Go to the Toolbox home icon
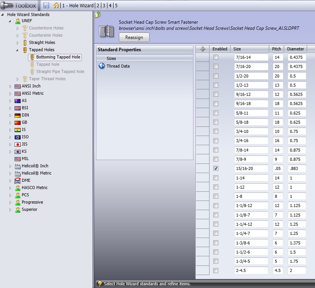 (x=56, y=5)
